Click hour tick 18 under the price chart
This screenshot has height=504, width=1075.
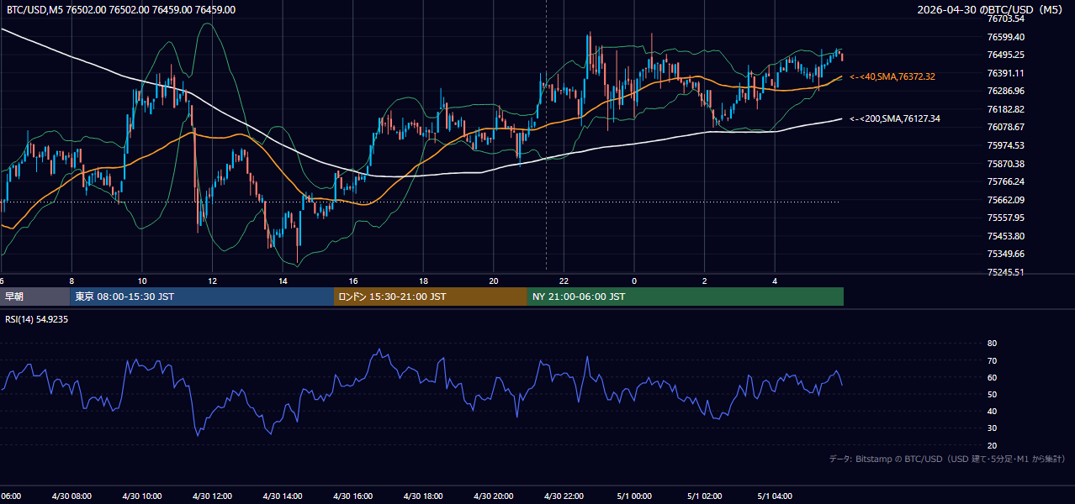(423, 281)
